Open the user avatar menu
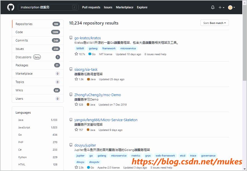 tap(231, 8)
